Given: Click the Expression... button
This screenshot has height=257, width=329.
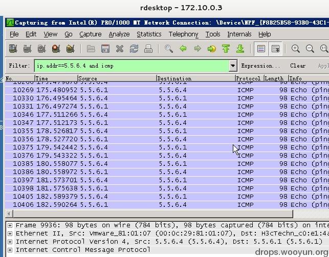Looking at the screenshot, I should click(260, 66).
